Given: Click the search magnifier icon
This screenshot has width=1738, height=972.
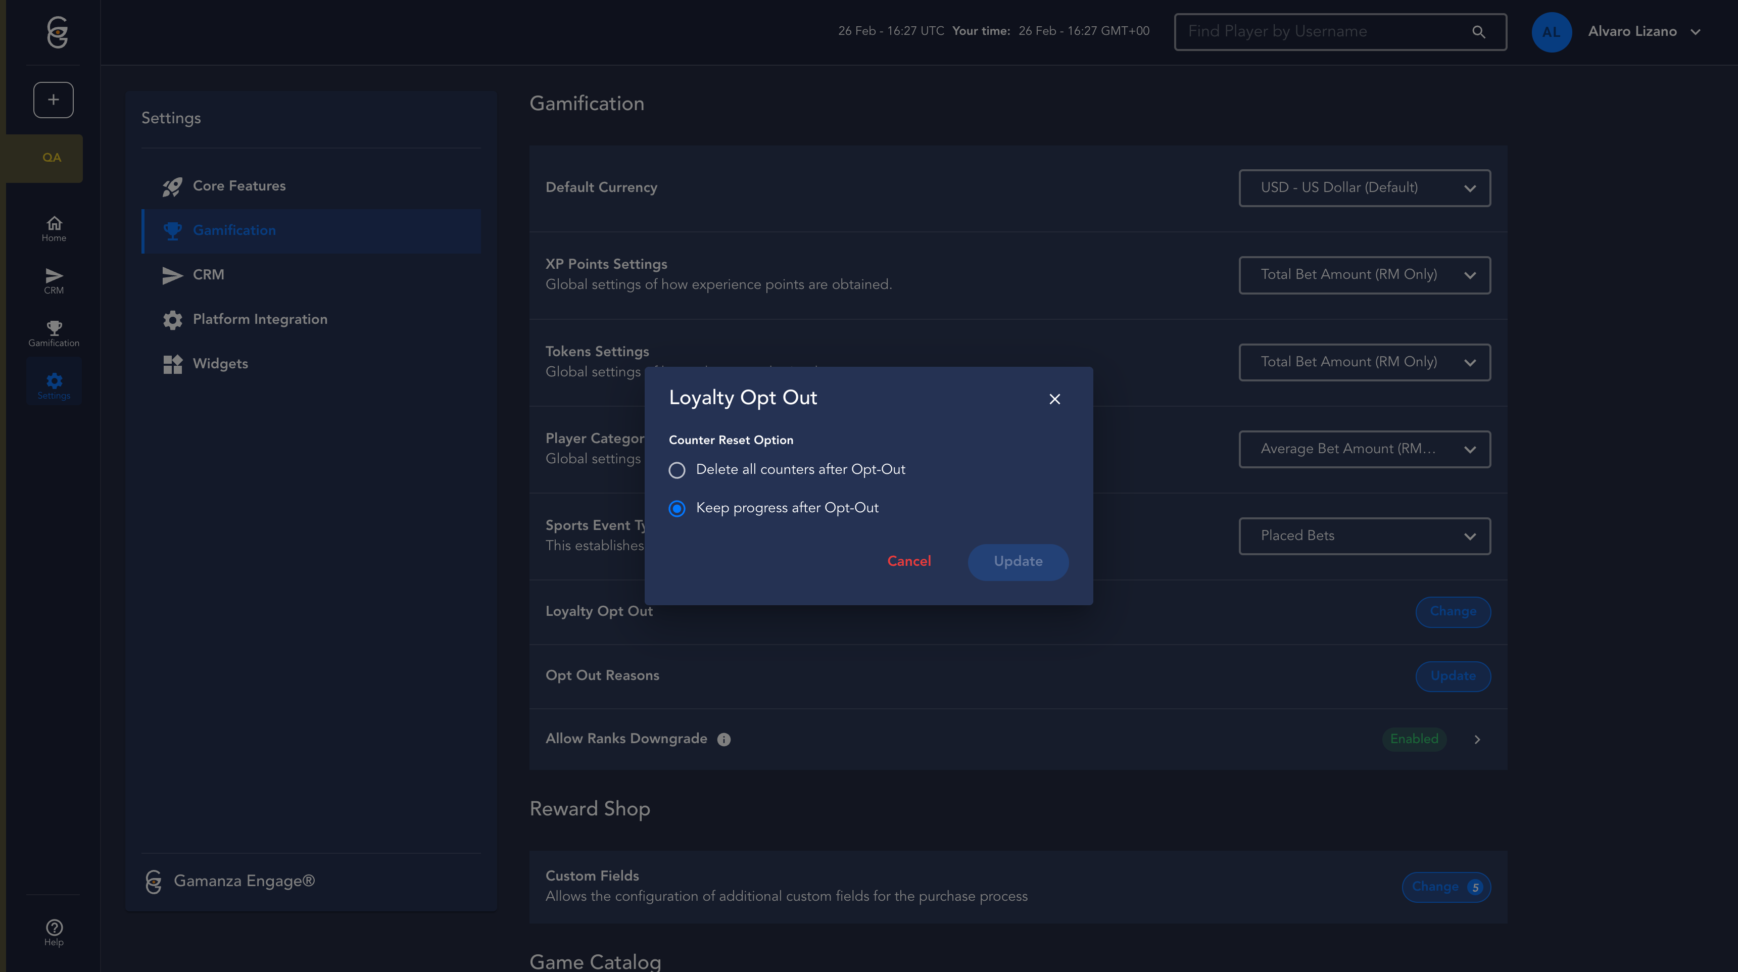Looking at the screenshot, I should (x=1478, y=32).
